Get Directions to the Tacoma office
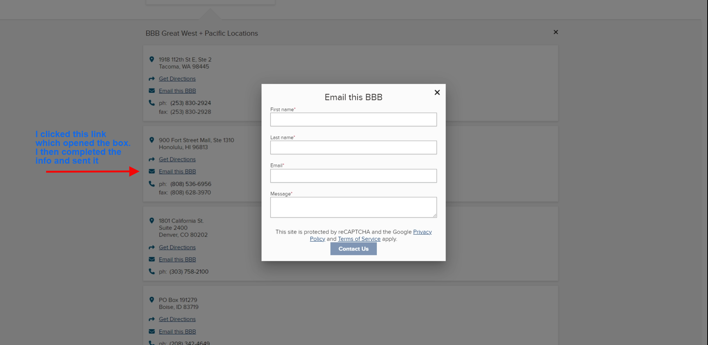Screen dimensions: 708x345 (x=177, y=79)
